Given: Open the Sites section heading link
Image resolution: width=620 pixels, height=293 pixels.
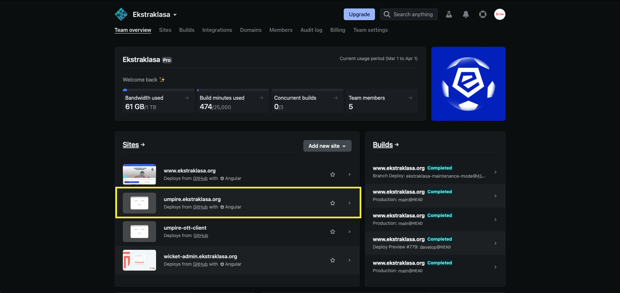Looking at the screenshot, I should (x=134, y=145).
